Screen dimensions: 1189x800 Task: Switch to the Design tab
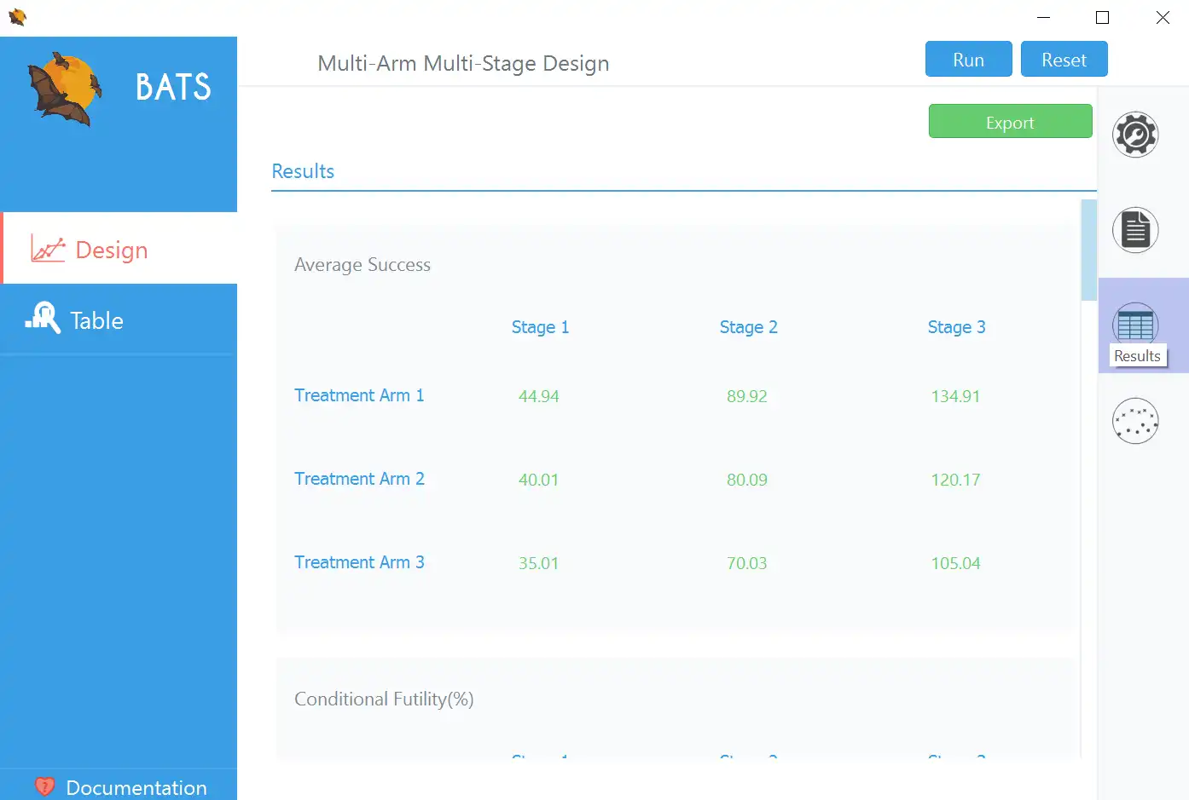(x=119, y=249)
